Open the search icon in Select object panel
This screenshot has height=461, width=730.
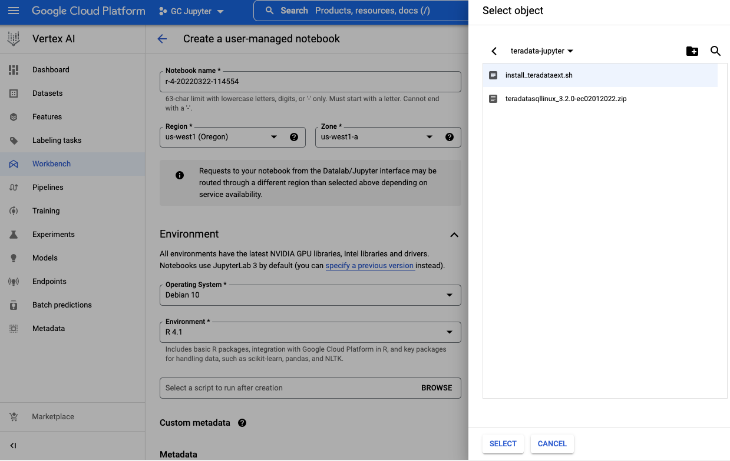[x=715, y=51]
